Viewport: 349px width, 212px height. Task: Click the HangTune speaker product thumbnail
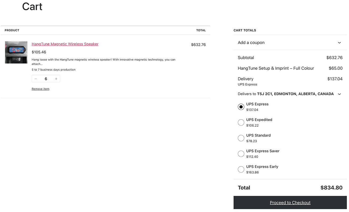pyautogui.click(x=16, y=52)
